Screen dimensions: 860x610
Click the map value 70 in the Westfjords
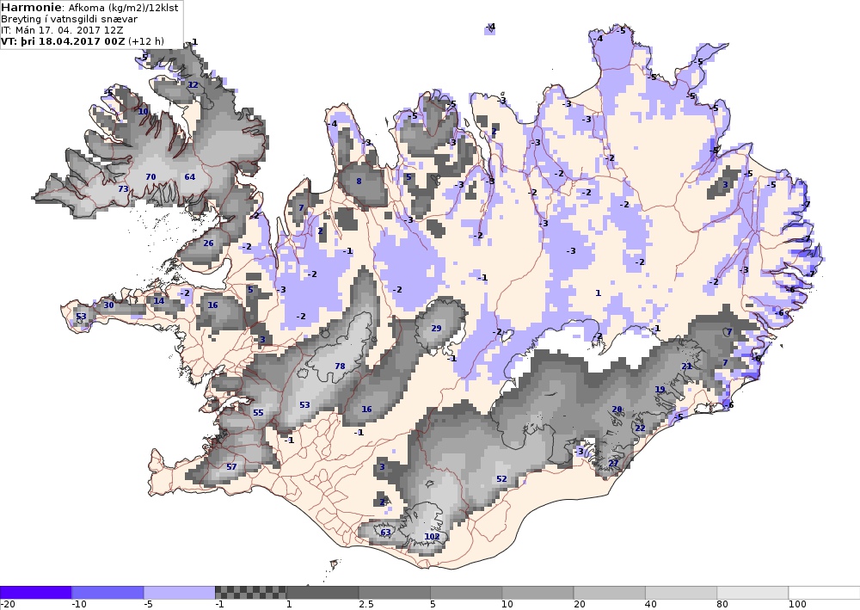[x=150, y=176]
